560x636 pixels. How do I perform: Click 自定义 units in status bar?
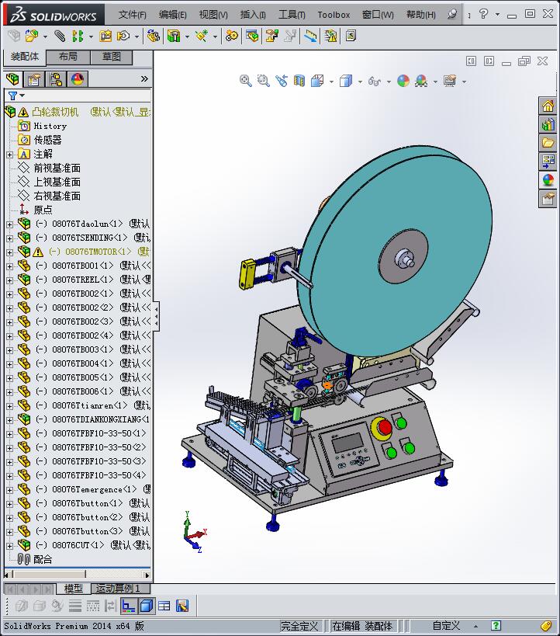coord(446,625)
